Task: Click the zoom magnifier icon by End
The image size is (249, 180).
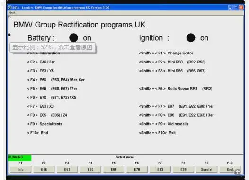Action: tap(238, 171)
